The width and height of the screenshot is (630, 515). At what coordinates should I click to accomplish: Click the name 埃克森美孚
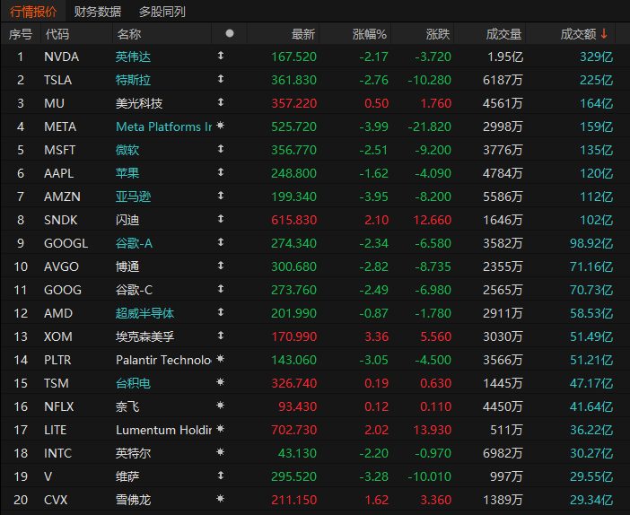click(x=144, y=336)
